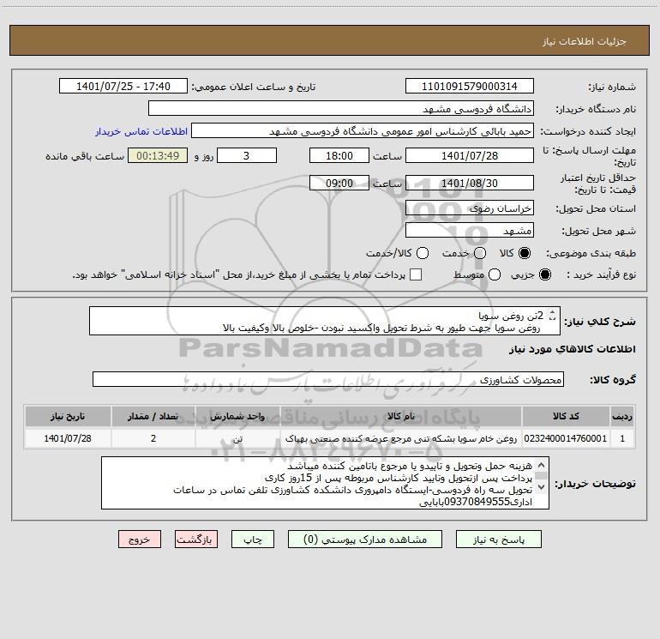The height and width of the screenshot is (639, 660).
Task: Click the 18:00 deadline time field
Action: 339,155
